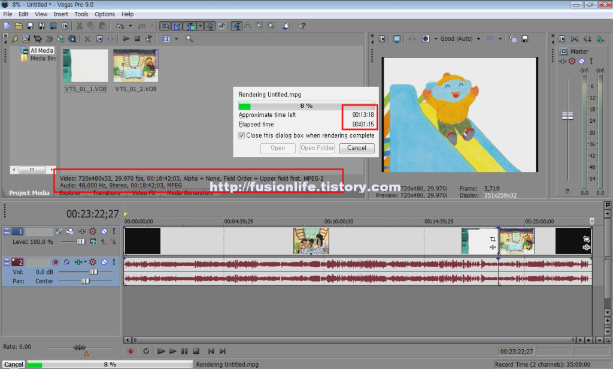Image resolution: width=613 pixels, height=369 pixels.
Task: Select All Media tree folder
Action: (x=42, y=50)
